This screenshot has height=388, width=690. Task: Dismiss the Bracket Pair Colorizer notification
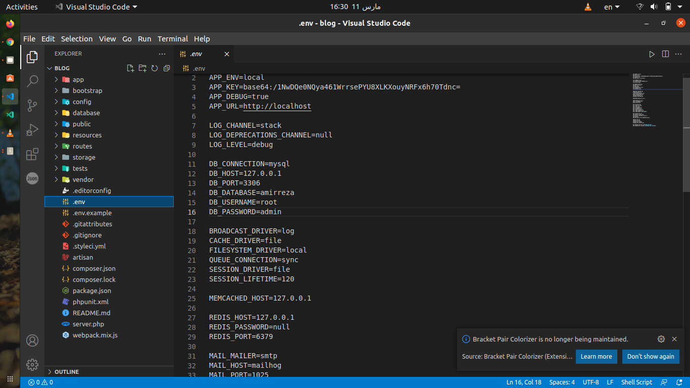pos(674,339)
